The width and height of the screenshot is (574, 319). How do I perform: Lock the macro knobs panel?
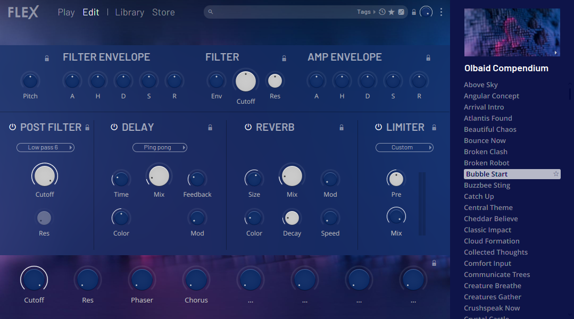[x=434, y=263]
